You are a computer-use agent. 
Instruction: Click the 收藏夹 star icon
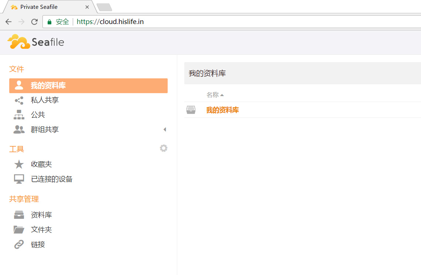pyautogui.click(x=19, y=164)
